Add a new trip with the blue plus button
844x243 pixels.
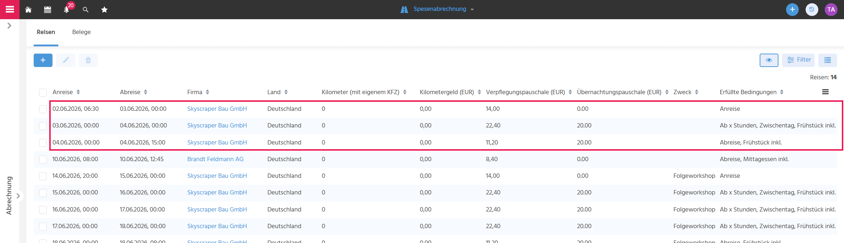[43, 60]
